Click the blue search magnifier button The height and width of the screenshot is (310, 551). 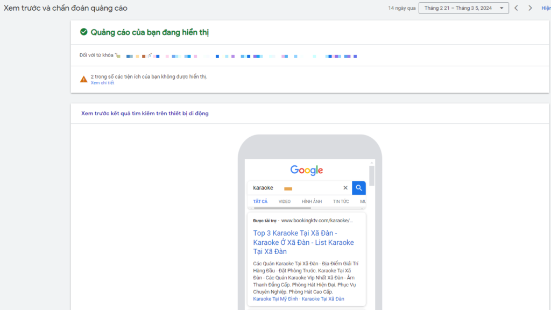coord(359,188)
